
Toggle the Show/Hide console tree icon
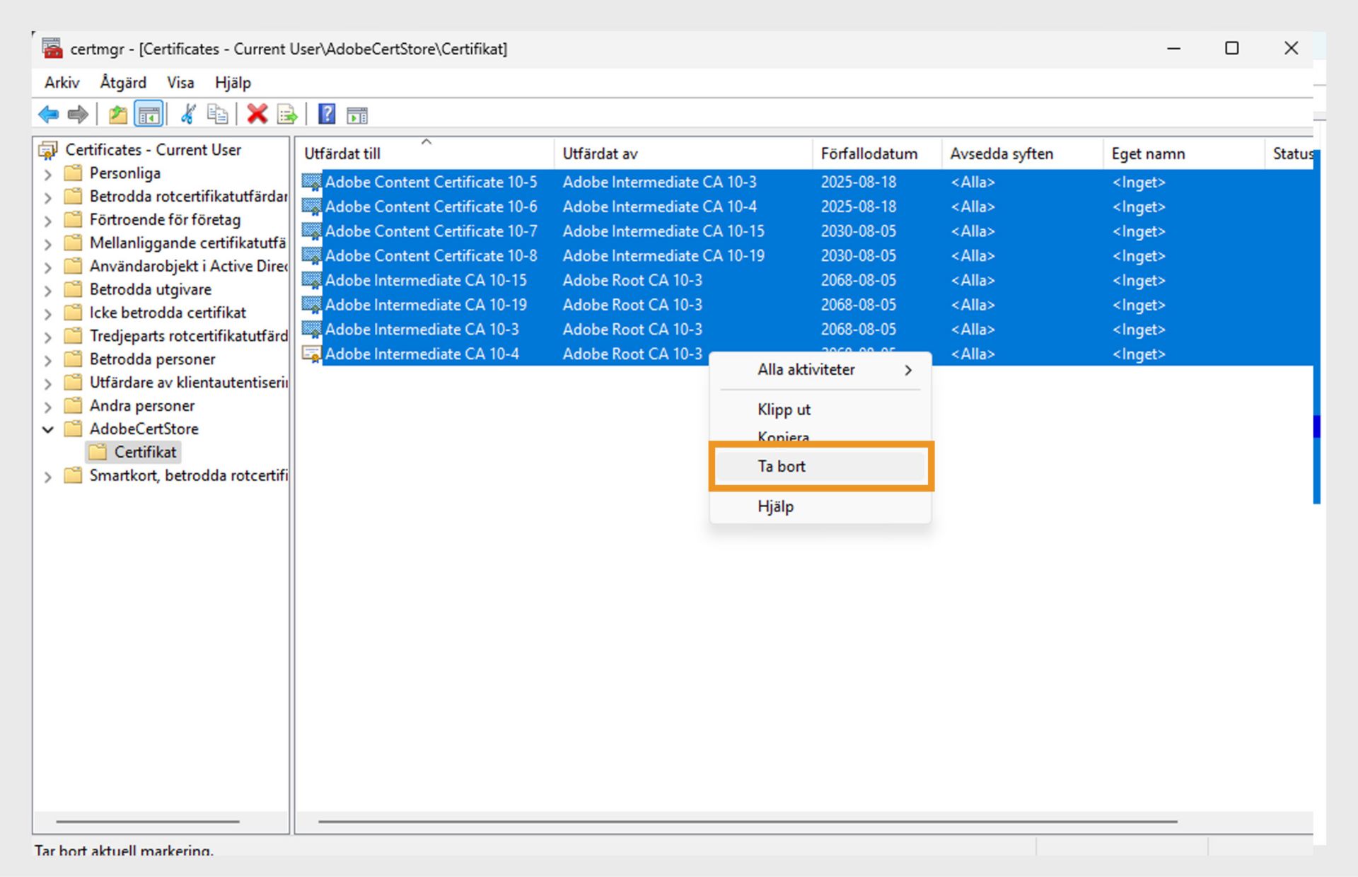pyautogui.click(x=149, y=114)
